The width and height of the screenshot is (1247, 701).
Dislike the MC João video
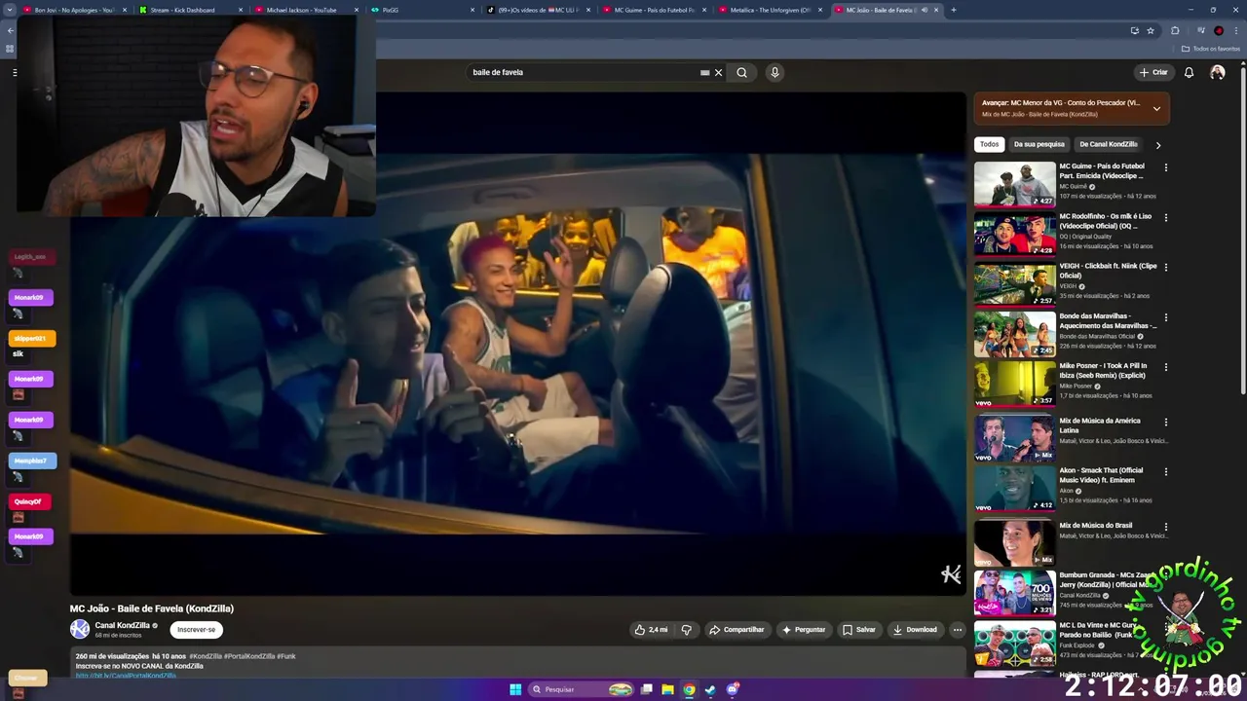click(686, 630)
